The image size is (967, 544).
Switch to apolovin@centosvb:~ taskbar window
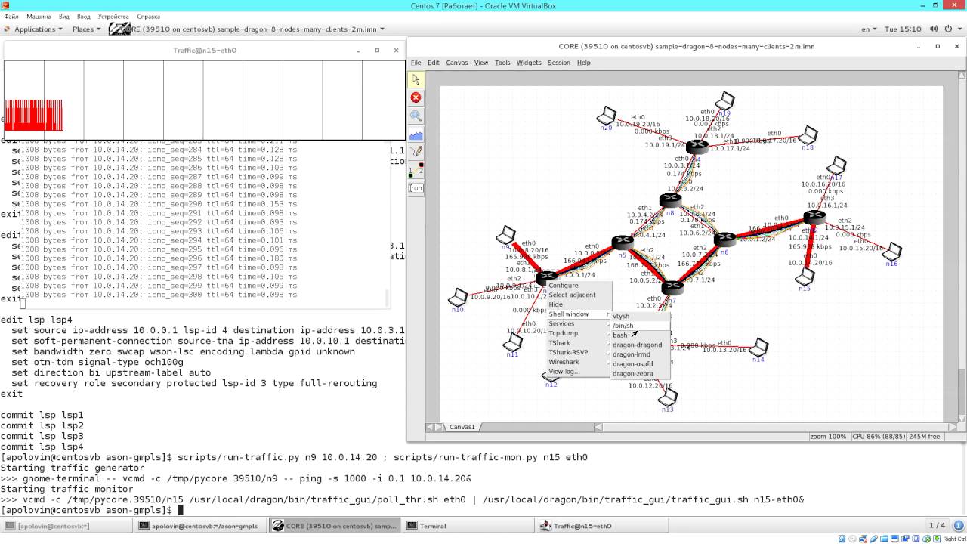(x=66, y=526)
